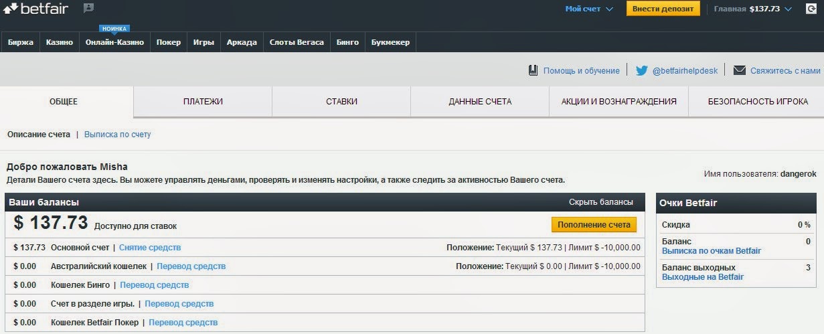Open the feedback chat icon beside logo
The width and height of the screenshot is (824, 334).
pyautogui.click(x=88, y=9)
